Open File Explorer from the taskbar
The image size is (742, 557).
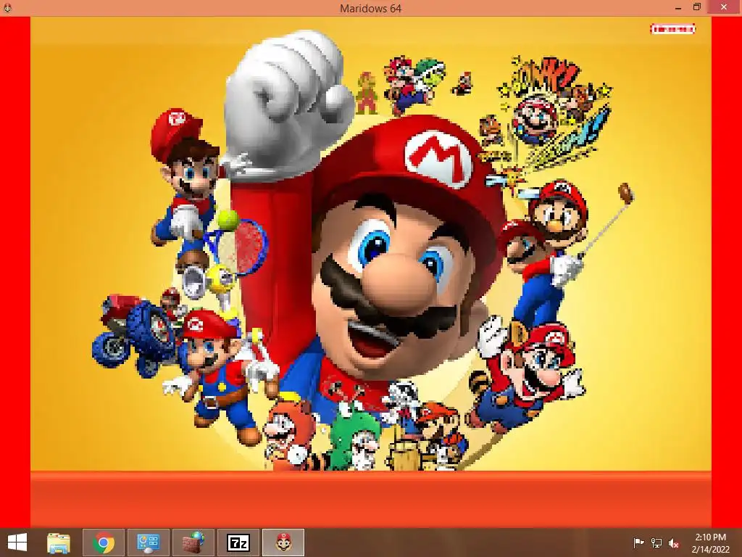(x=59, y=542)
